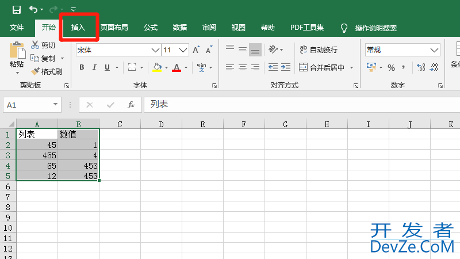Toggle Italic formatting

94,67
